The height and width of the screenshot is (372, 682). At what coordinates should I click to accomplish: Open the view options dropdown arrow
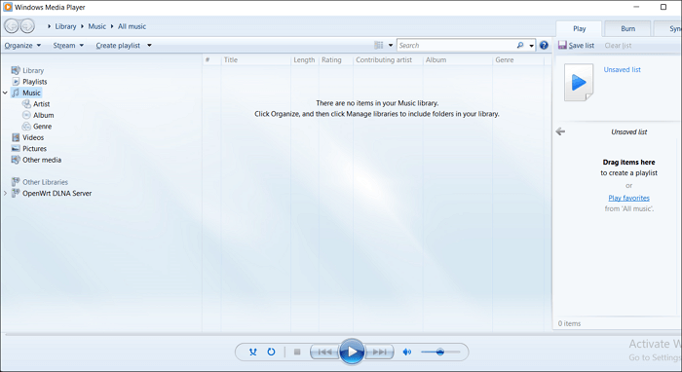pos(391,45)
